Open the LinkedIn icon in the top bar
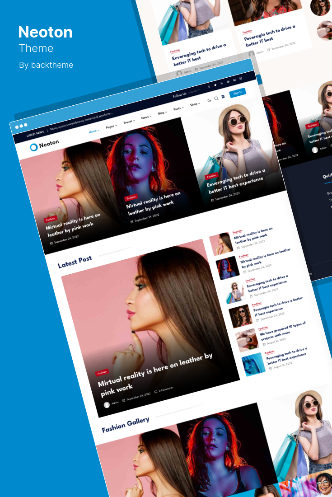 [x=234, y=80]
